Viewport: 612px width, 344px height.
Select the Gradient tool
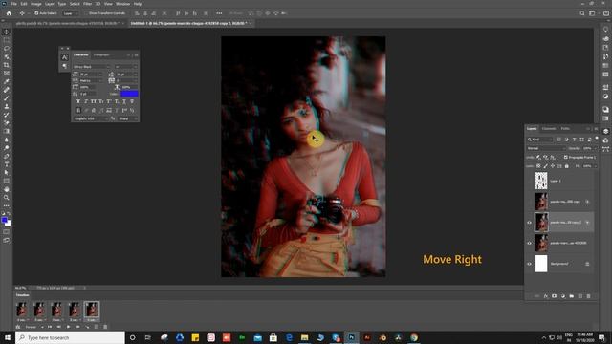[7, 132]
